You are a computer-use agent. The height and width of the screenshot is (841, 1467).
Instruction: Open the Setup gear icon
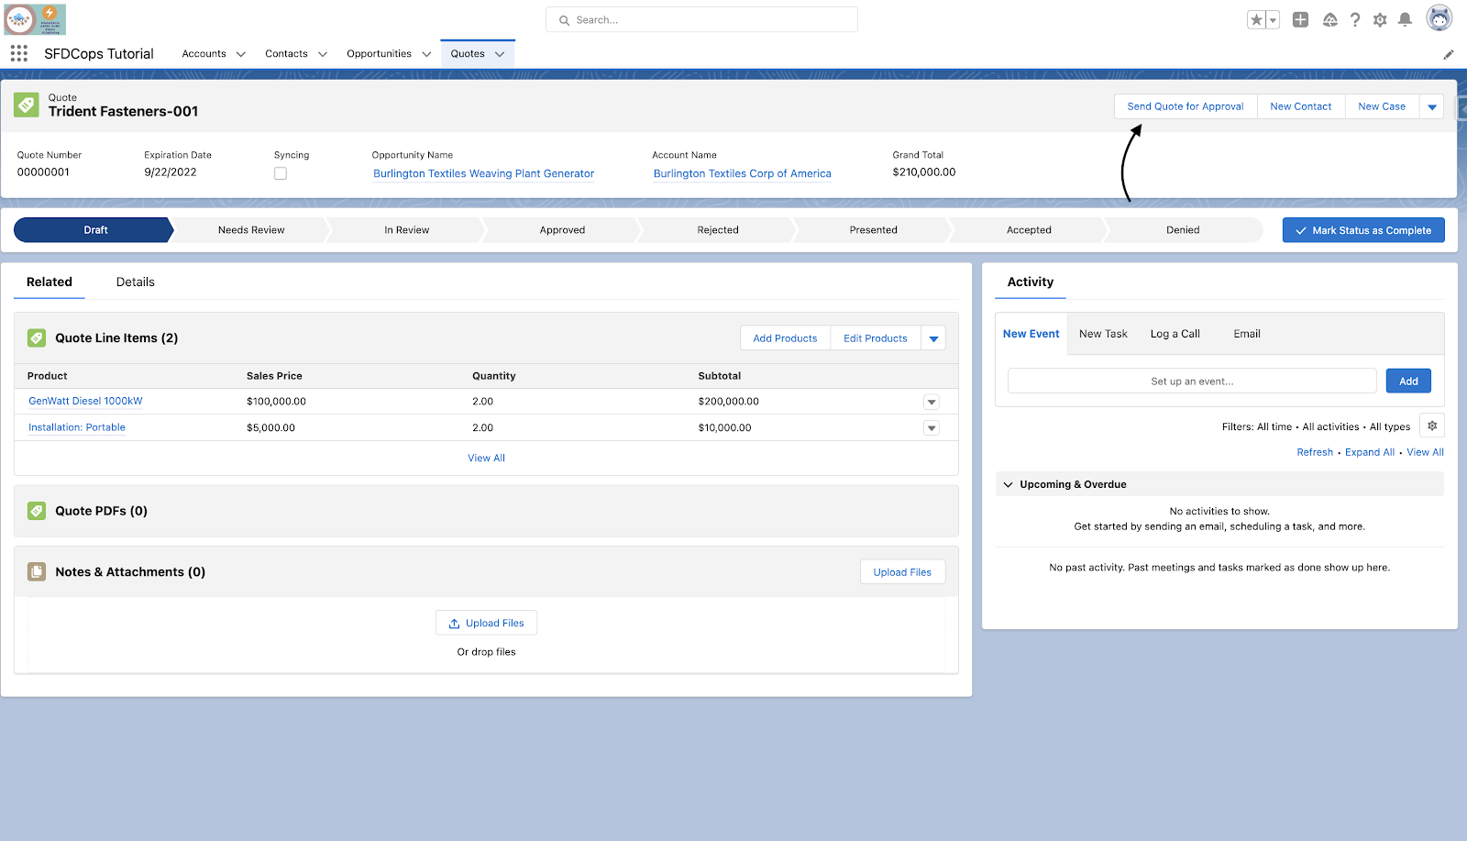pyautogui.click(x=1380, y=19)
